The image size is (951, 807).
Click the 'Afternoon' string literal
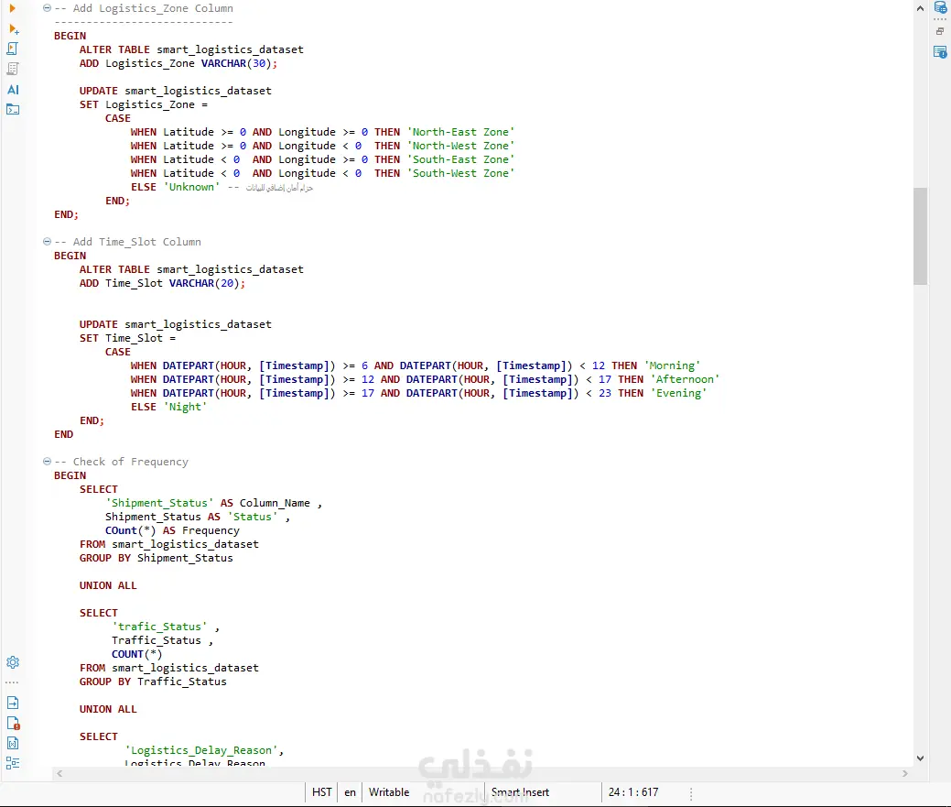[x=685, y=380]
